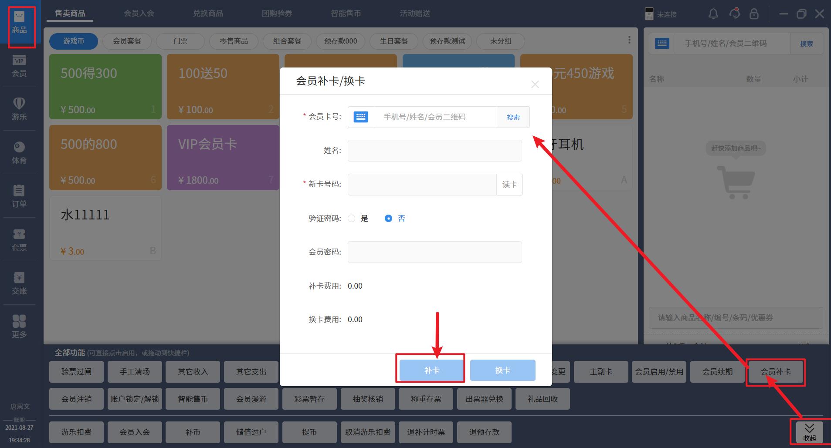Click the 补卡 button in dialog
The image size is (831, 448).
431,371
